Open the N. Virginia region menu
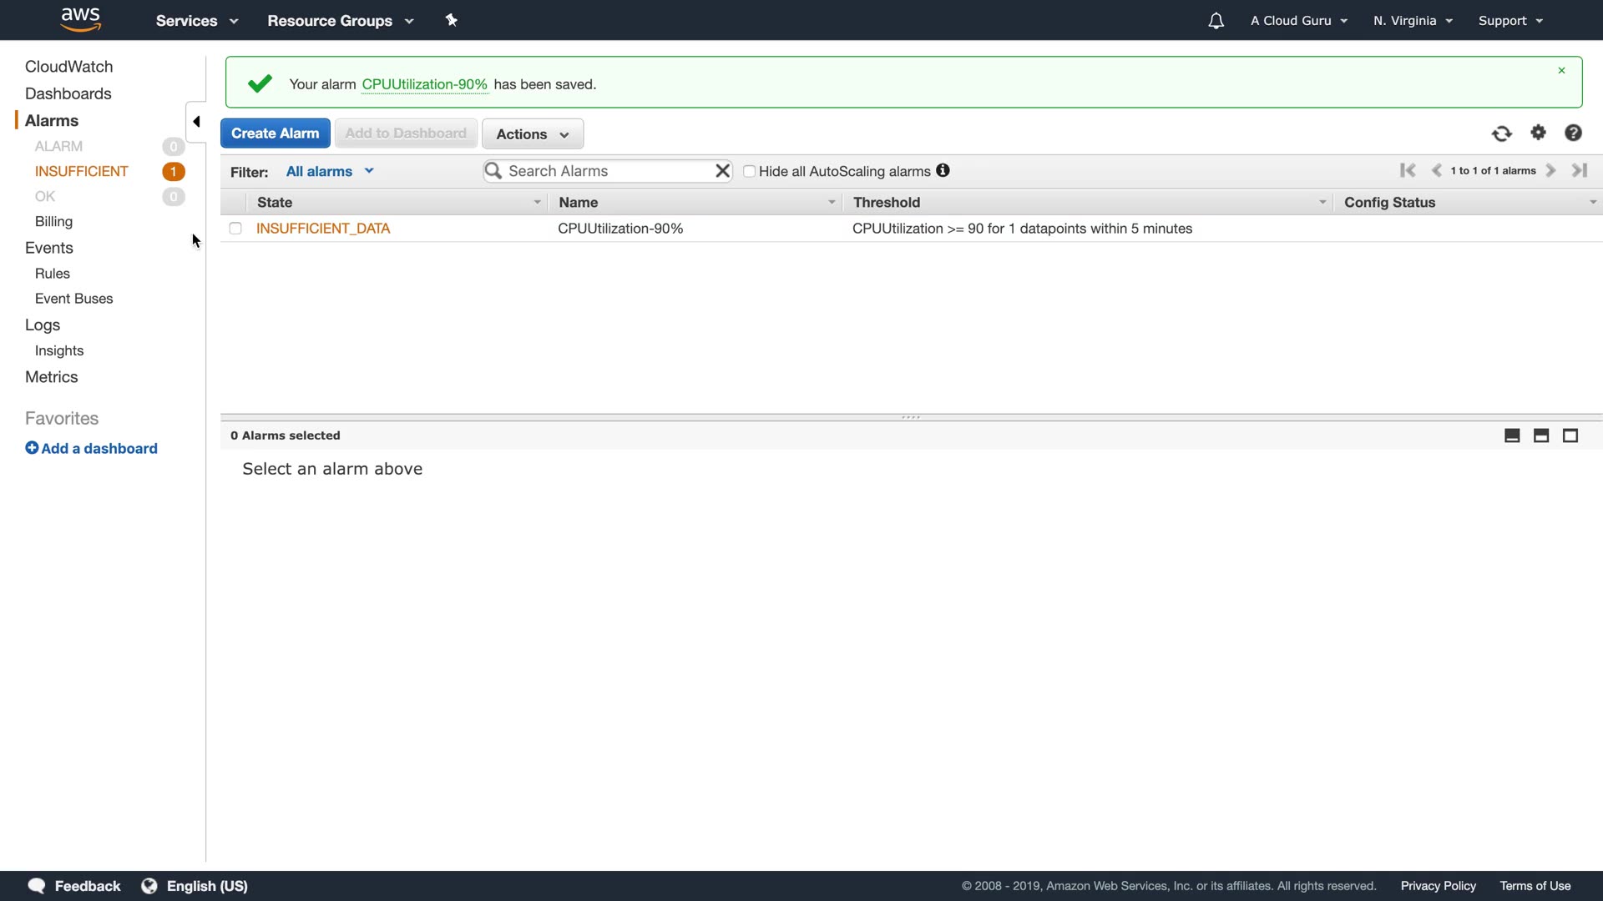Screen dimensions: 1603x901 pyautogui.click(x=1413, y=21)
